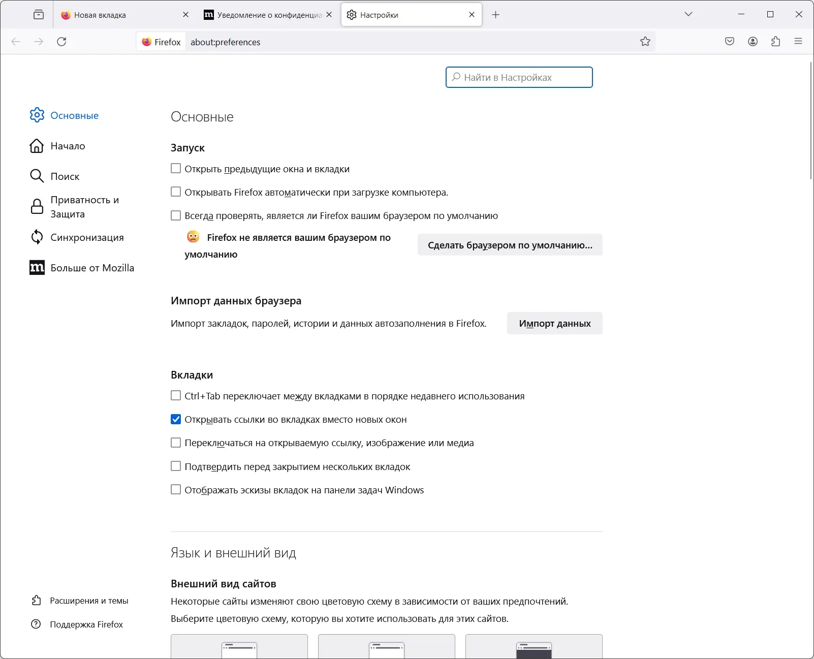Go back to the previous page
Screen dimensions: 814x659
[16, 42]
